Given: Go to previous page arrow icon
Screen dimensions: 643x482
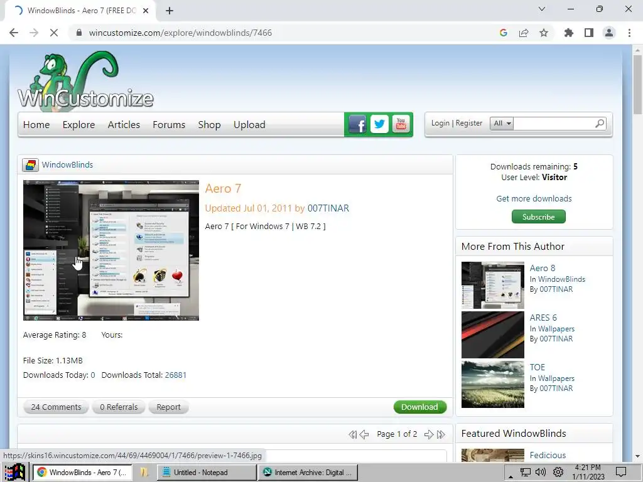Looking at the screenshot, I should (x=364, y=434).
